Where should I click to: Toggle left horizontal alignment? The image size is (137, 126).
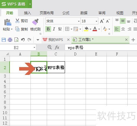point(117,29)
